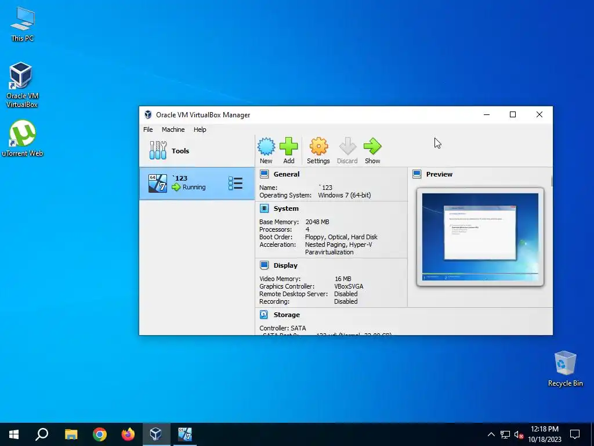Click 'Windows 7 (64-bit)' operating system value

345,195
